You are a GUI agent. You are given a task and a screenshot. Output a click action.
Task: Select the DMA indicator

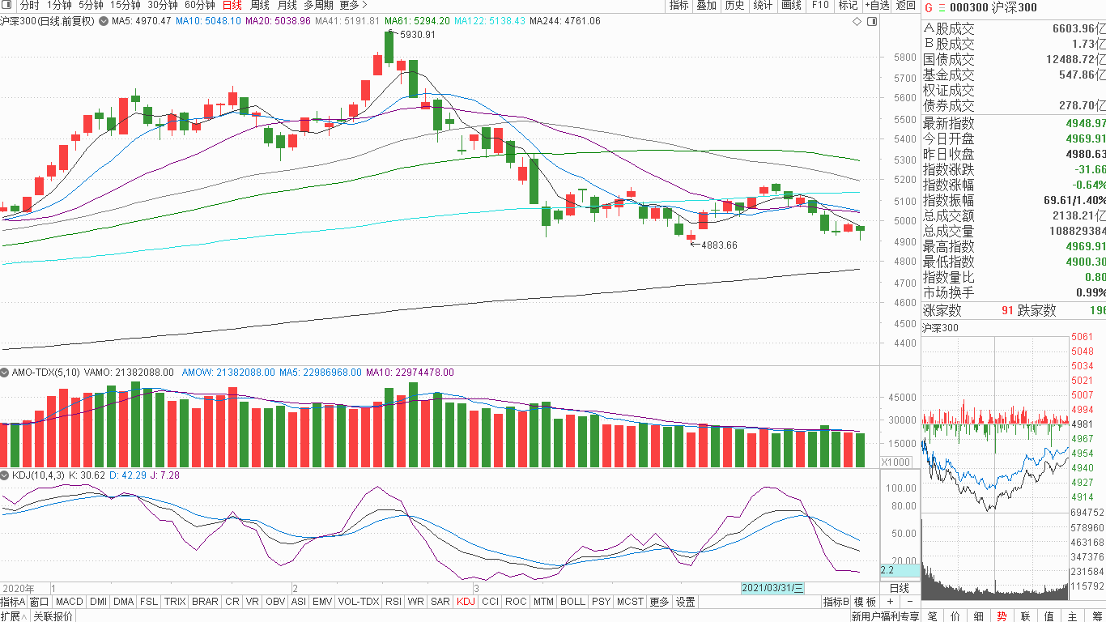tap(124, 602)
